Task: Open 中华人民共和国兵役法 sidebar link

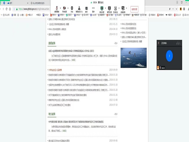Action: (x=129, y=24)
